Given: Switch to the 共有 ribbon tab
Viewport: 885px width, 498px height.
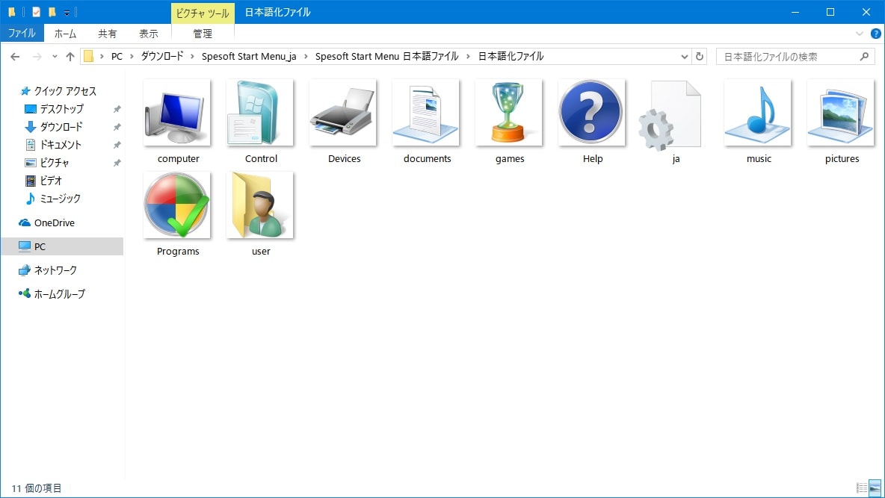Looking at the screenshot, I should point(107,34).
